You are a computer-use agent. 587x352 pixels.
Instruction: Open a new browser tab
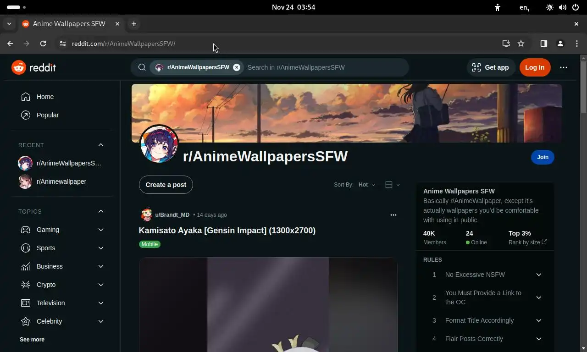(x=134, y=24)
